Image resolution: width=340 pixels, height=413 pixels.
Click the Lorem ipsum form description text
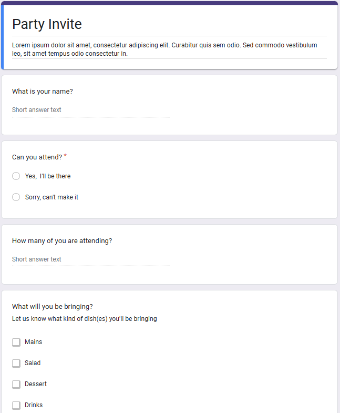pos(164,49)
